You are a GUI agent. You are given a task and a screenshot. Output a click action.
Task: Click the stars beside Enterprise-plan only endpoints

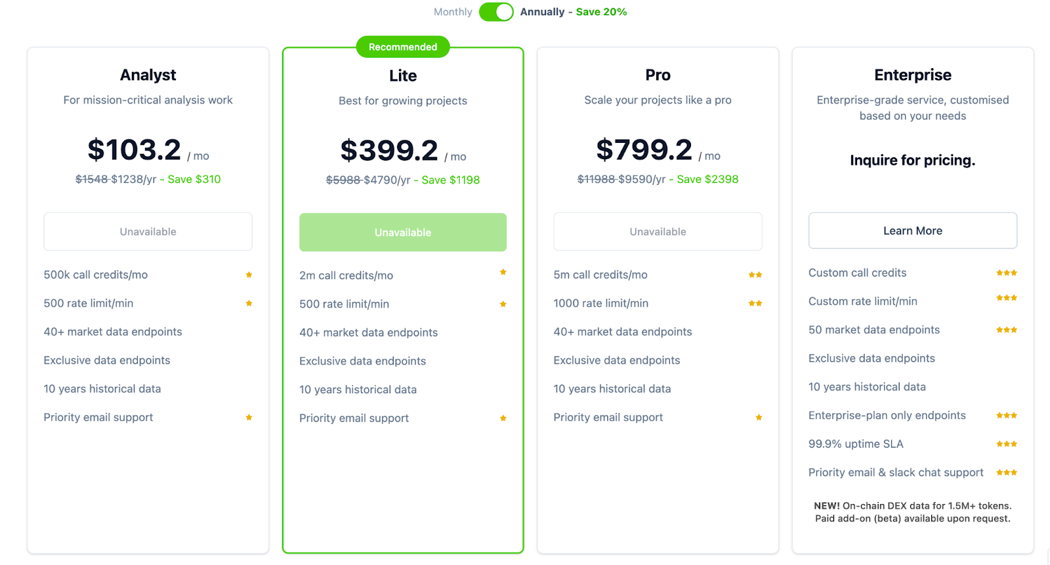point(1007,416)
